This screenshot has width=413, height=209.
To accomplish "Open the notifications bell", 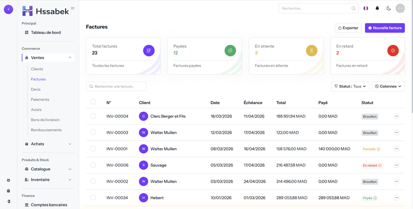I will (x=377, y=8).
